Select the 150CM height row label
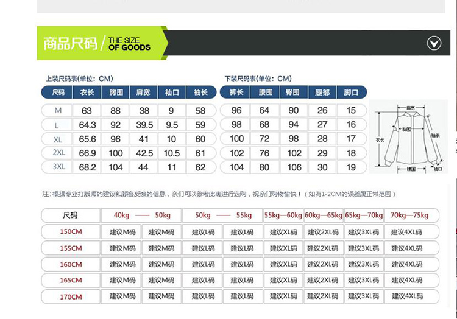Image resolution: width=457 pixels, height=319 pixels. (71, 232)
